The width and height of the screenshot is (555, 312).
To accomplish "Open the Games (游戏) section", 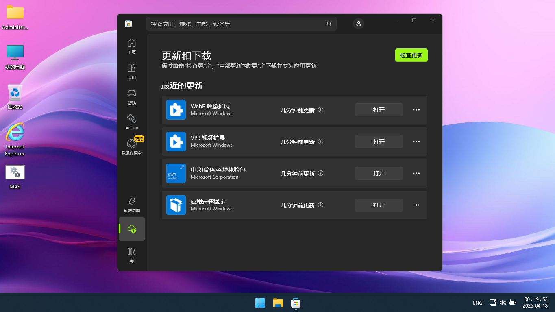I will coord(131,97).
